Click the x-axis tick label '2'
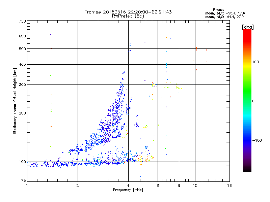Screen dimensions: 270x202 tap(78, 186)
